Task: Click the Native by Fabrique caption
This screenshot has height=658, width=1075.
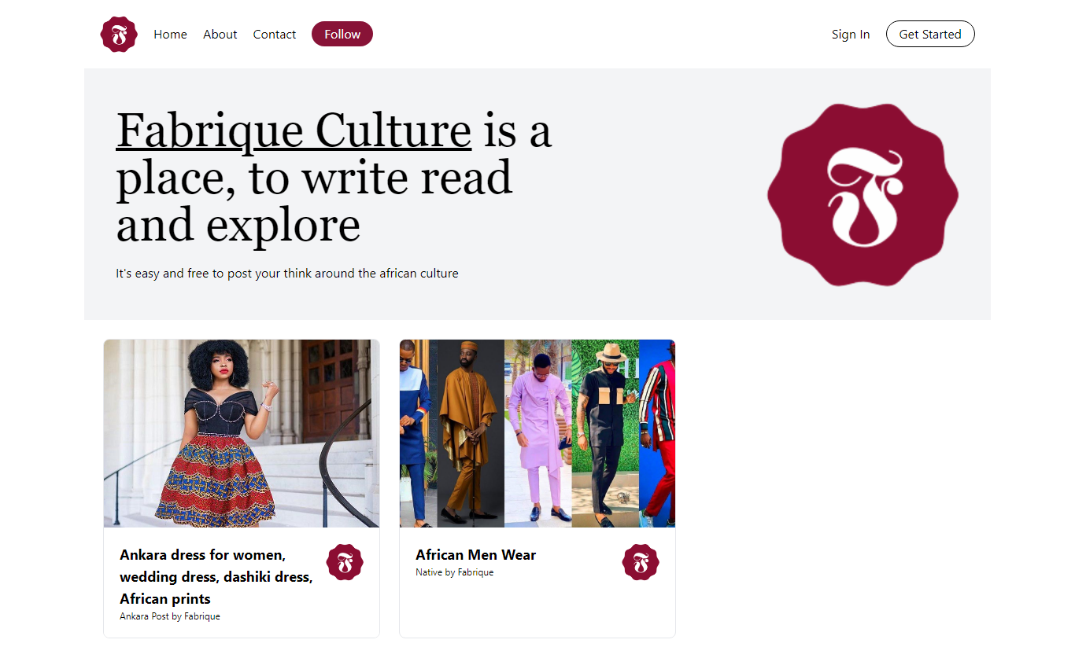Action: (x=455, y=572)
